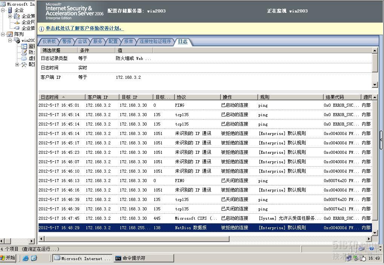Click the 值 filter column header
This screenshot has width=384, height=265.
point(134,51)
